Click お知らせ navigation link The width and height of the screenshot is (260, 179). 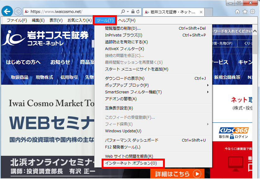60,62
